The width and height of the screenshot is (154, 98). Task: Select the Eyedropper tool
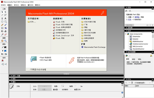tap(2, 35)
